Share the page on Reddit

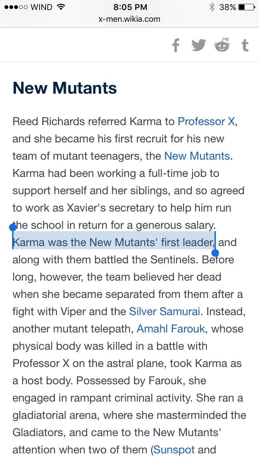point(222,45)
